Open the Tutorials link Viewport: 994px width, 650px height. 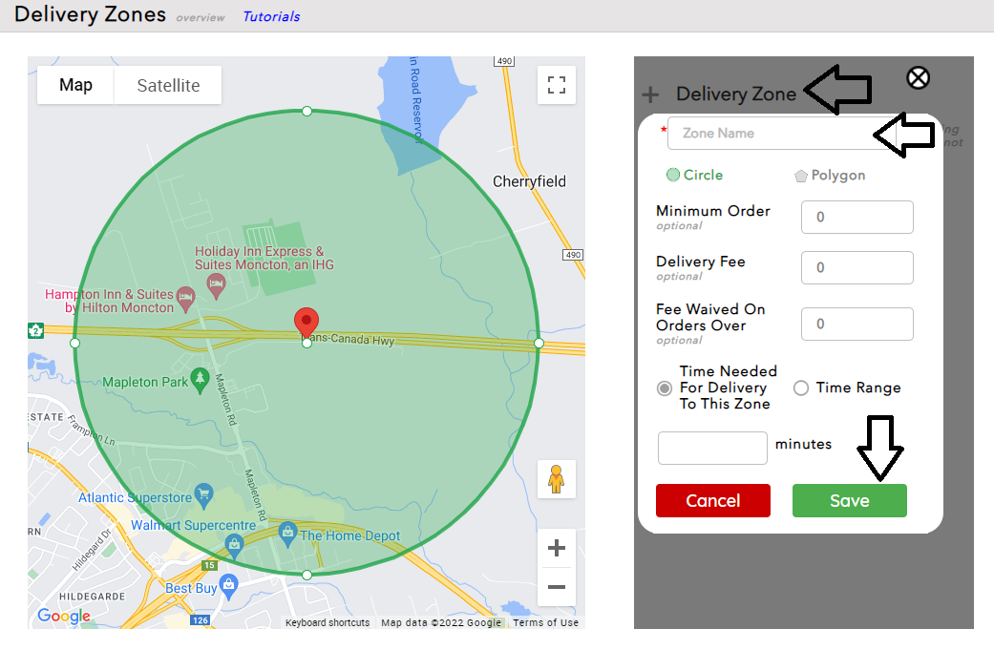click(x=271, y=16)
